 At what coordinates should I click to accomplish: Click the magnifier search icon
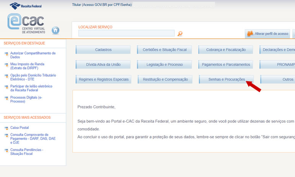coord(180,34)
